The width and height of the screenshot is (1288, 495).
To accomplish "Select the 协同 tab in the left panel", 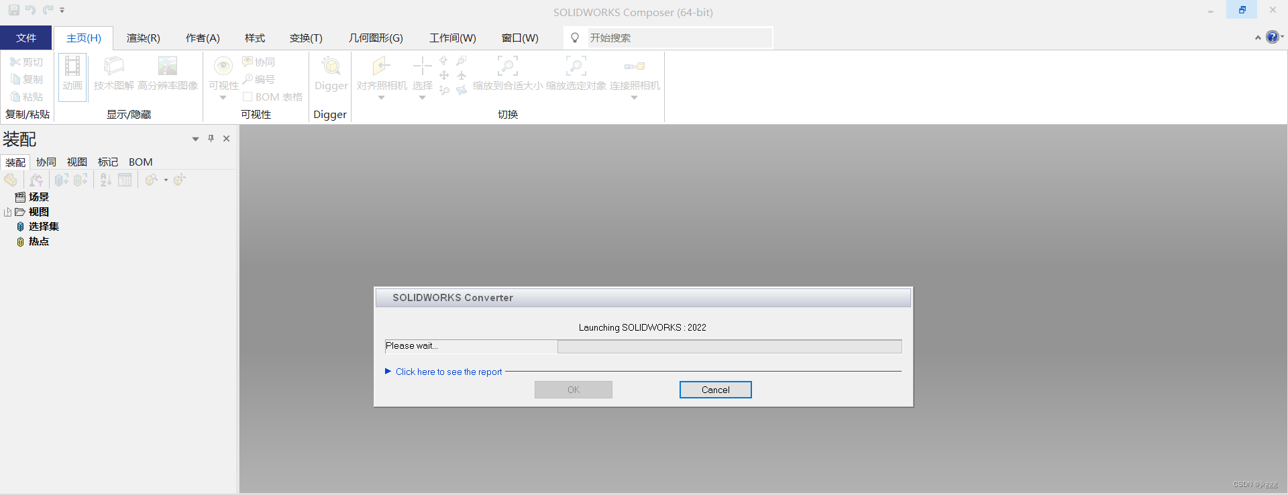I will click(46, 162).
